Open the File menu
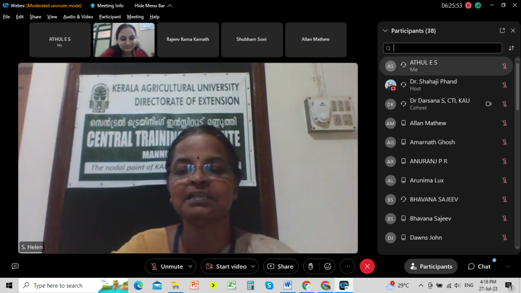The width and height of the screenshot is (521, 293). (6, 17)
